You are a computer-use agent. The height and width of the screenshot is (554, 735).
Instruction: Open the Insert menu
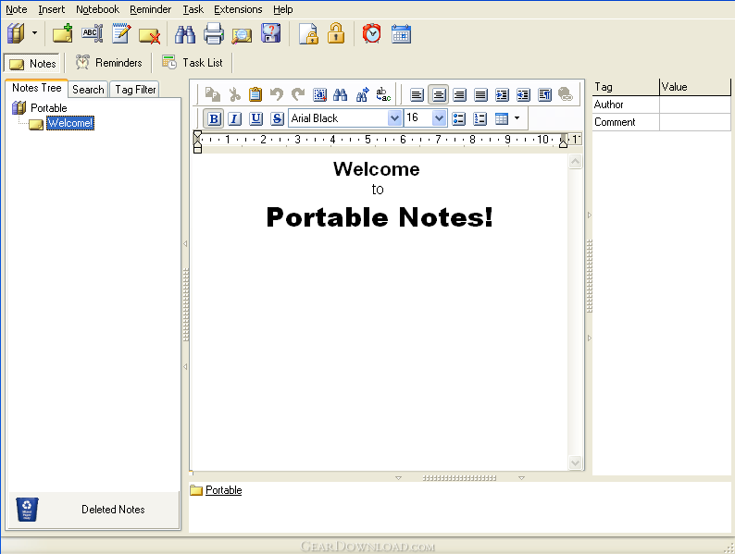[52, 9]
